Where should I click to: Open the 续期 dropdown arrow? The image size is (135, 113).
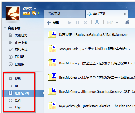(x=117, y=23)
